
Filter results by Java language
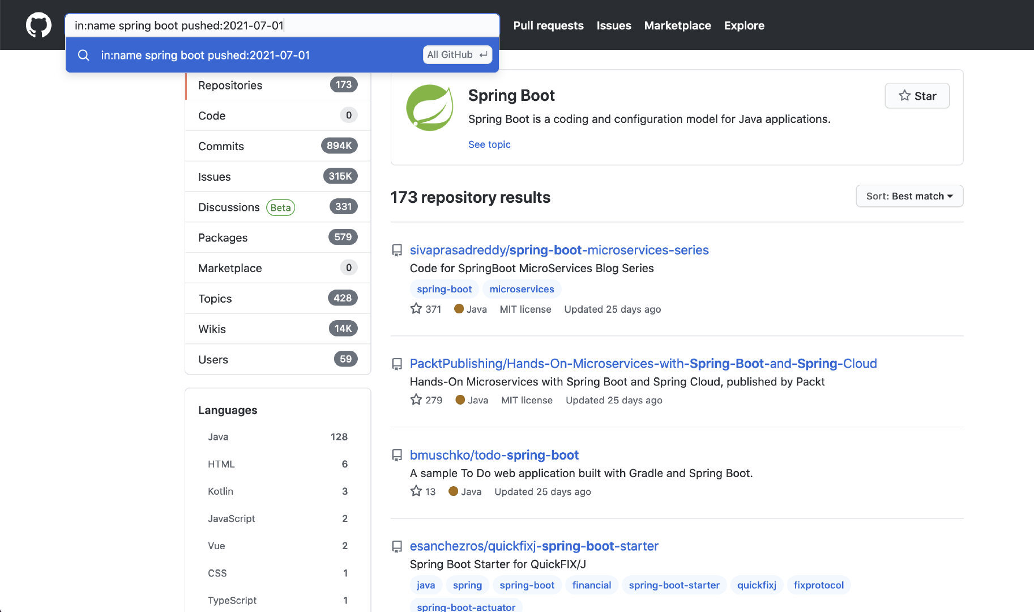[277, 437]
